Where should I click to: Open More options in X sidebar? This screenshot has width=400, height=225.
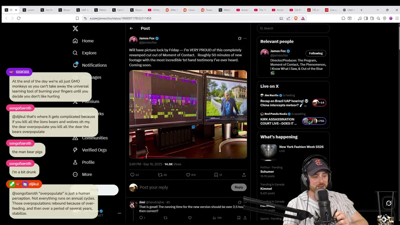pos(82,174)
